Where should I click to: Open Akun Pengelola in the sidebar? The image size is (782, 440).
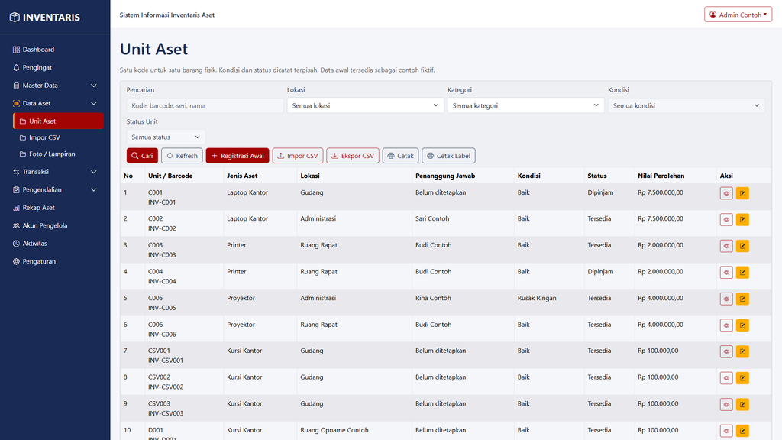click(55, 225)
